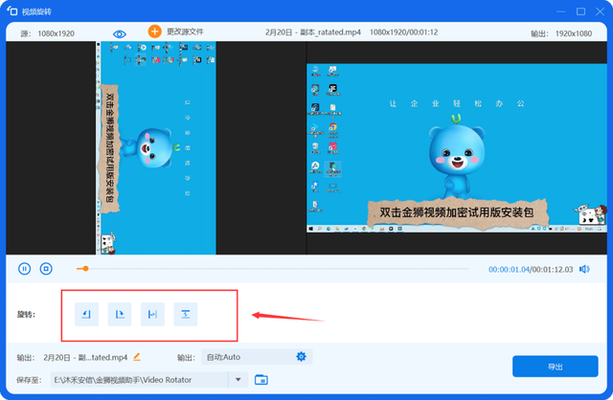The width and height of the screenshot is (613, 400).
Task: Pause the video playback
Action: 24,269
